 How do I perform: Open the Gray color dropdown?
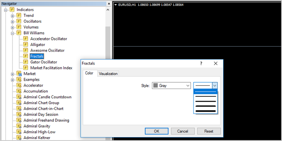click(x=171, y=86)
